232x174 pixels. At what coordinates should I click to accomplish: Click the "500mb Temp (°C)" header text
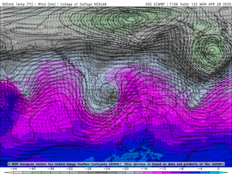(x=18, y=4)
